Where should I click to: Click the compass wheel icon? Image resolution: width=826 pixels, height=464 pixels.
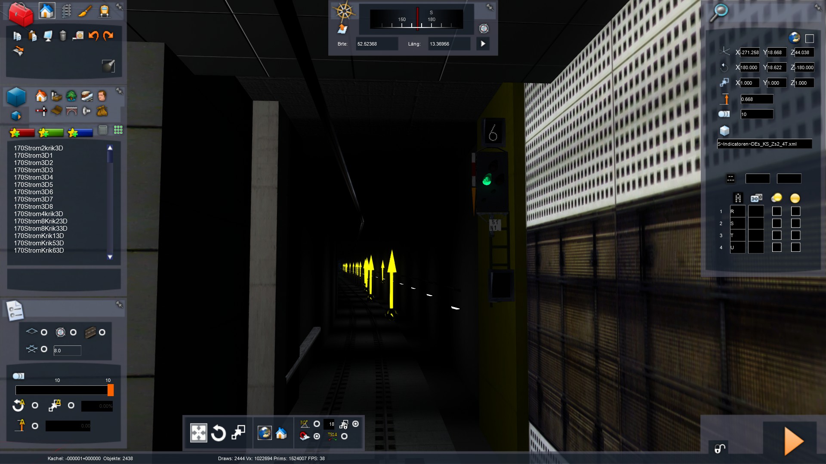344,12
